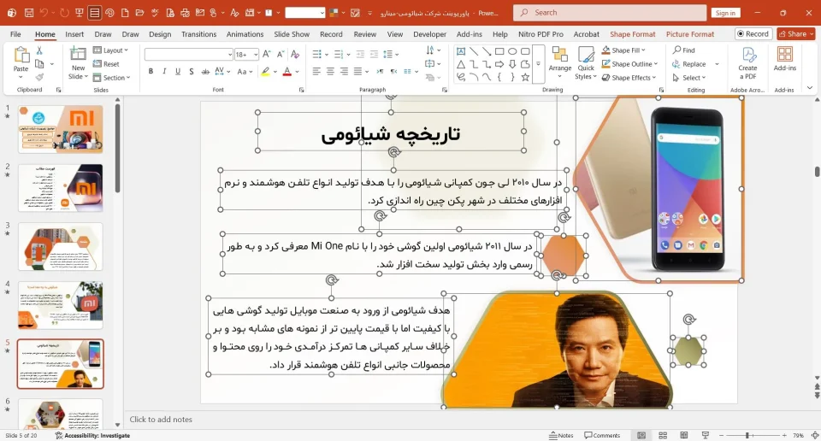Click Reset slide button

click(106, 64)
